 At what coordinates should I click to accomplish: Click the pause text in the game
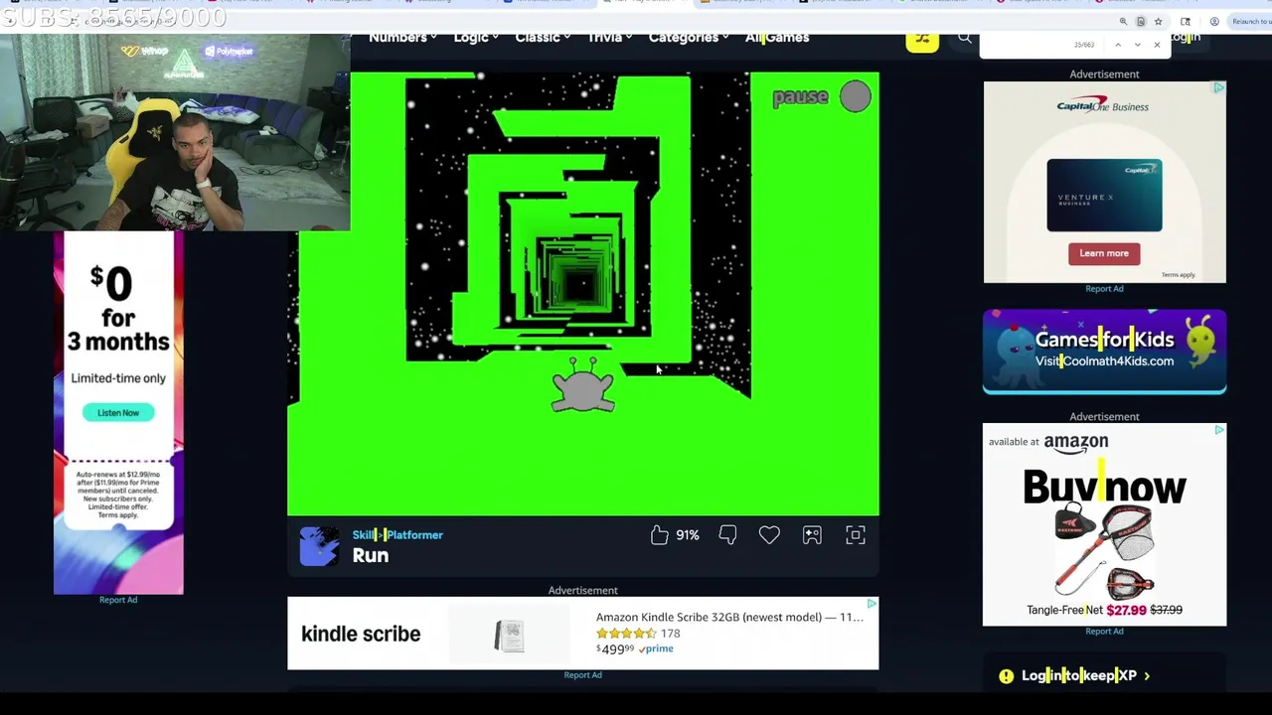(800, 96)
